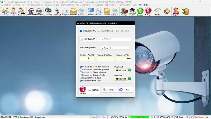The image size is (211, 119).
Task: Check the Títulos Abertos option
Action: [117, 31]
